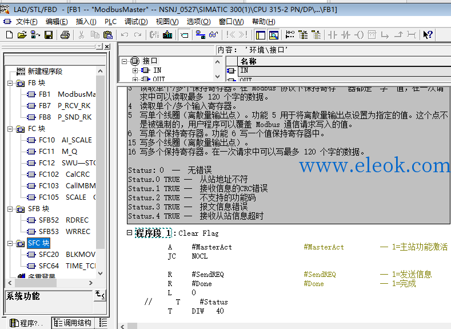Open the overview pane pin dropdown
The image size is (451, 329).
[x=99, y=46]
